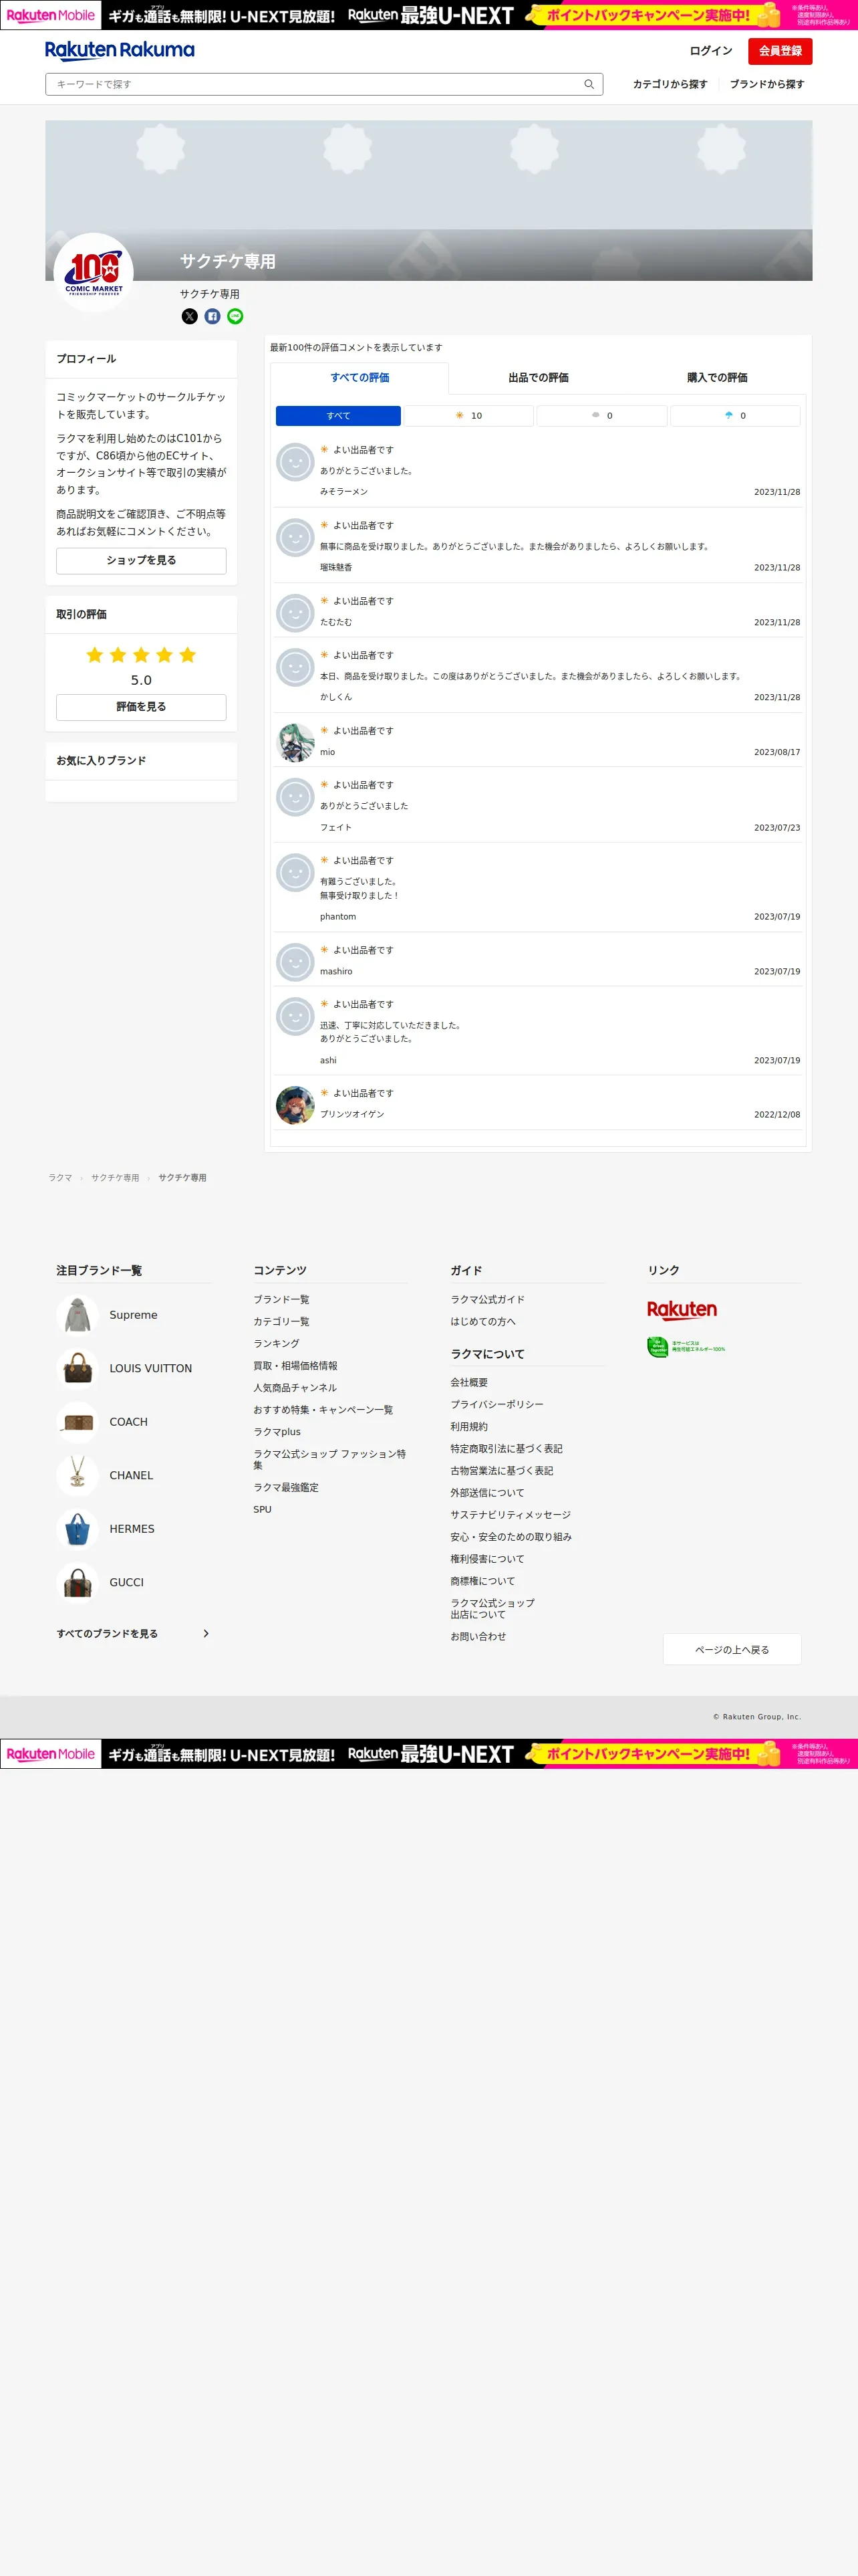Open ブランド一覧 link
The height and width of the screenshot is (2576, 858).
[x=282, y=1300]
